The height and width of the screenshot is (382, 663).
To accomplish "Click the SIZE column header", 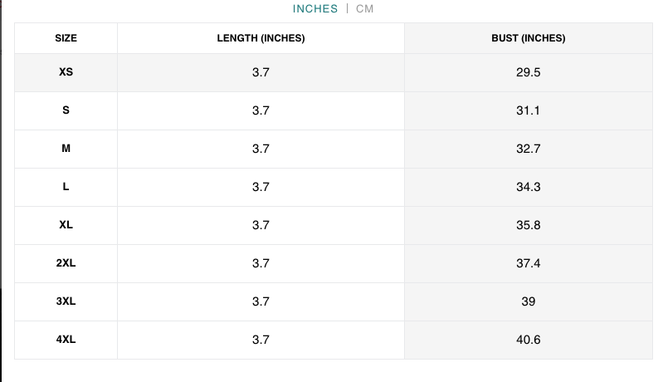I will (66, 38).
